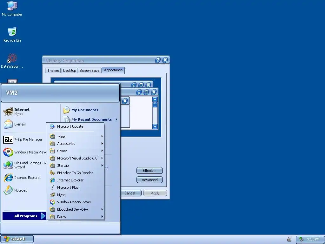Click the Start button
Screen dimensions: 325x244
coord(17,239)
